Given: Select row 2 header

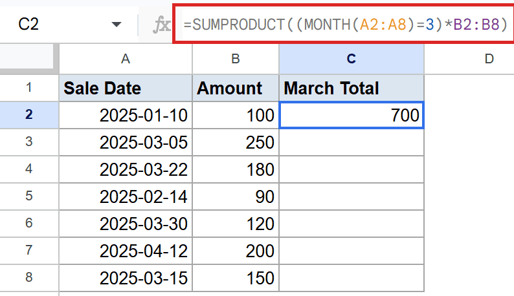Looking at the screenshot, I should tap(29, 114).
